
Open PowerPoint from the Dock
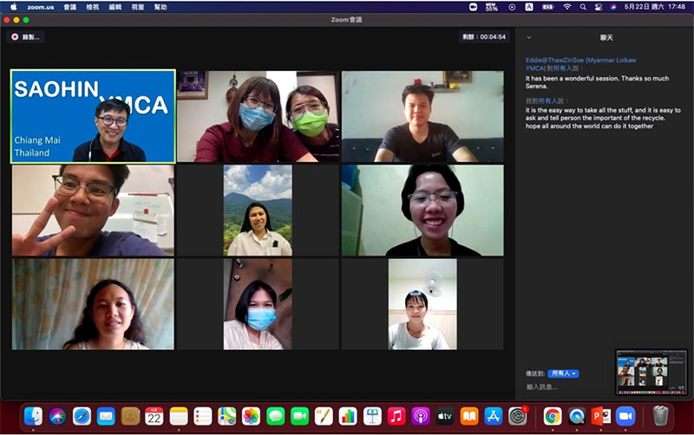[x=600, y=416]
